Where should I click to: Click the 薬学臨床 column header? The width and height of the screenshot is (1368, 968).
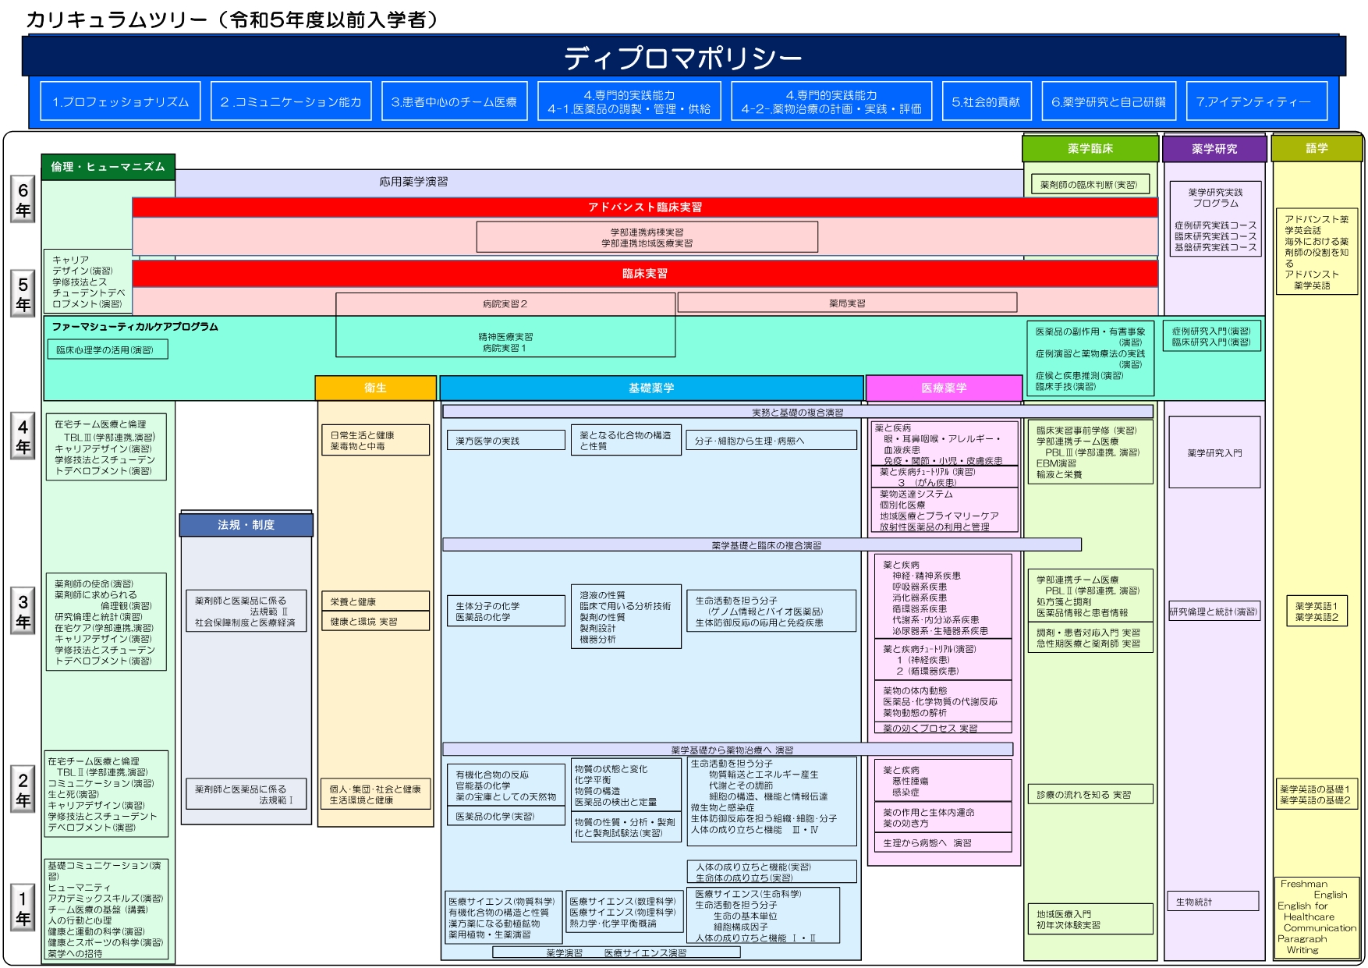click(1090, 148)
